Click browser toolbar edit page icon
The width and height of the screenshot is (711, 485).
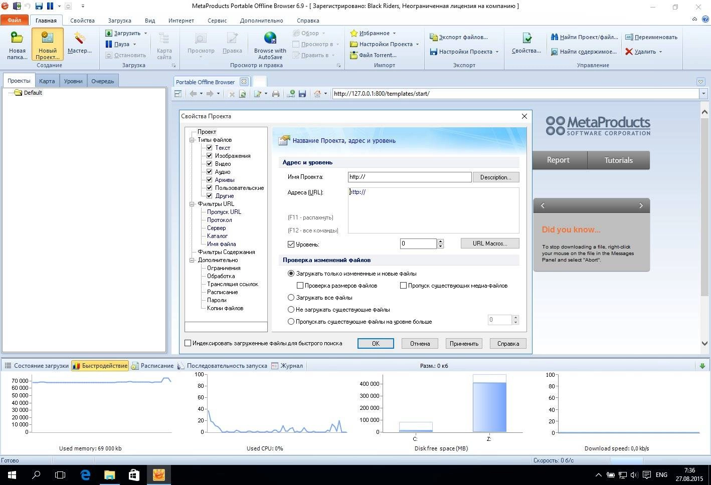point(258,94)
